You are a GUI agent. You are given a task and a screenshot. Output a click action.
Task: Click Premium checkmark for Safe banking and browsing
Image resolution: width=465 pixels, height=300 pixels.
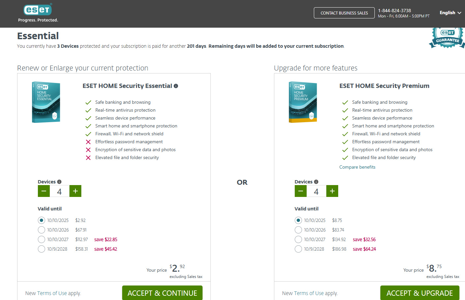pos(345,102)
